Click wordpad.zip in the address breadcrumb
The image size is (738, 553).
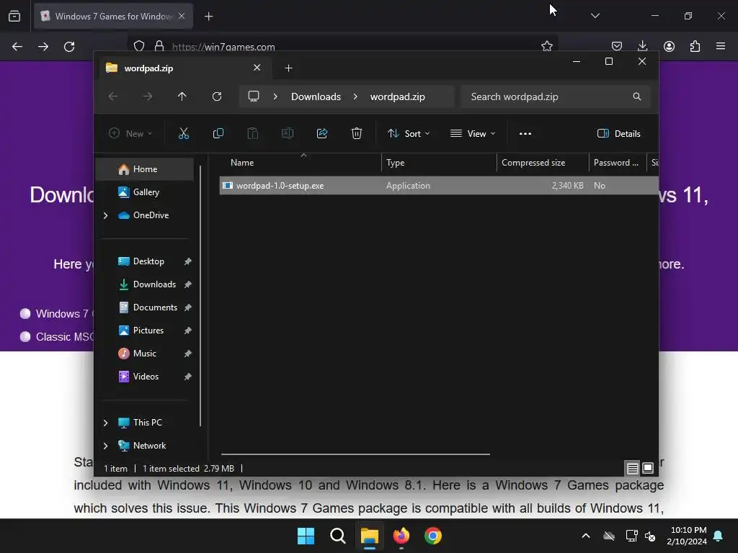397,96
